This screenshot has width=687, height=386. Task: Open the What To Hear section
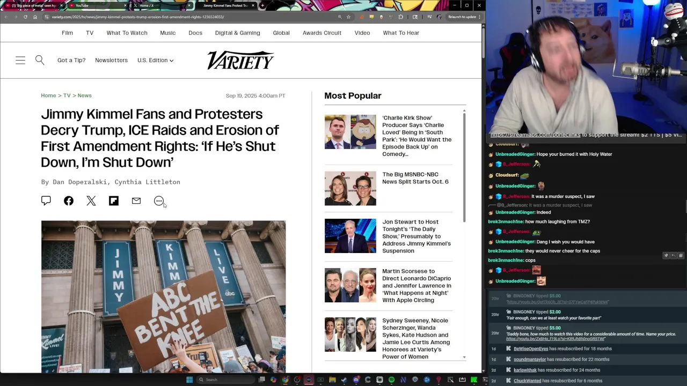coord(401,33)
